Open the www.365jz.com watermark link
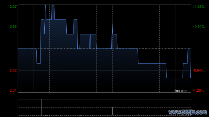 [x=188, y=112]
